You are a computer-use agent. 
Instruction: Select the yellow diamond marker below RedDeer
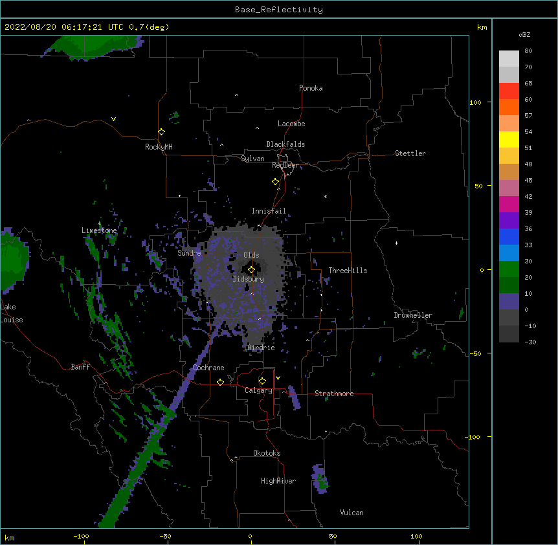pos(276,182)
